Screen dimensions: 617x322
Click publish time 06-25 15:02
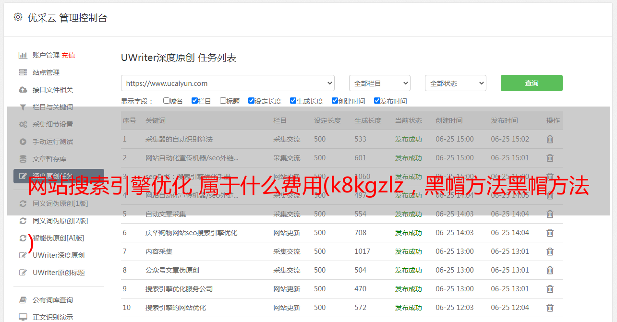tap(510, 139)
